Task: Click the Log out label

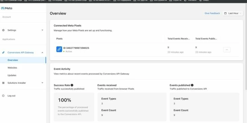Action: pyautogui.click(x=12, y=96)
